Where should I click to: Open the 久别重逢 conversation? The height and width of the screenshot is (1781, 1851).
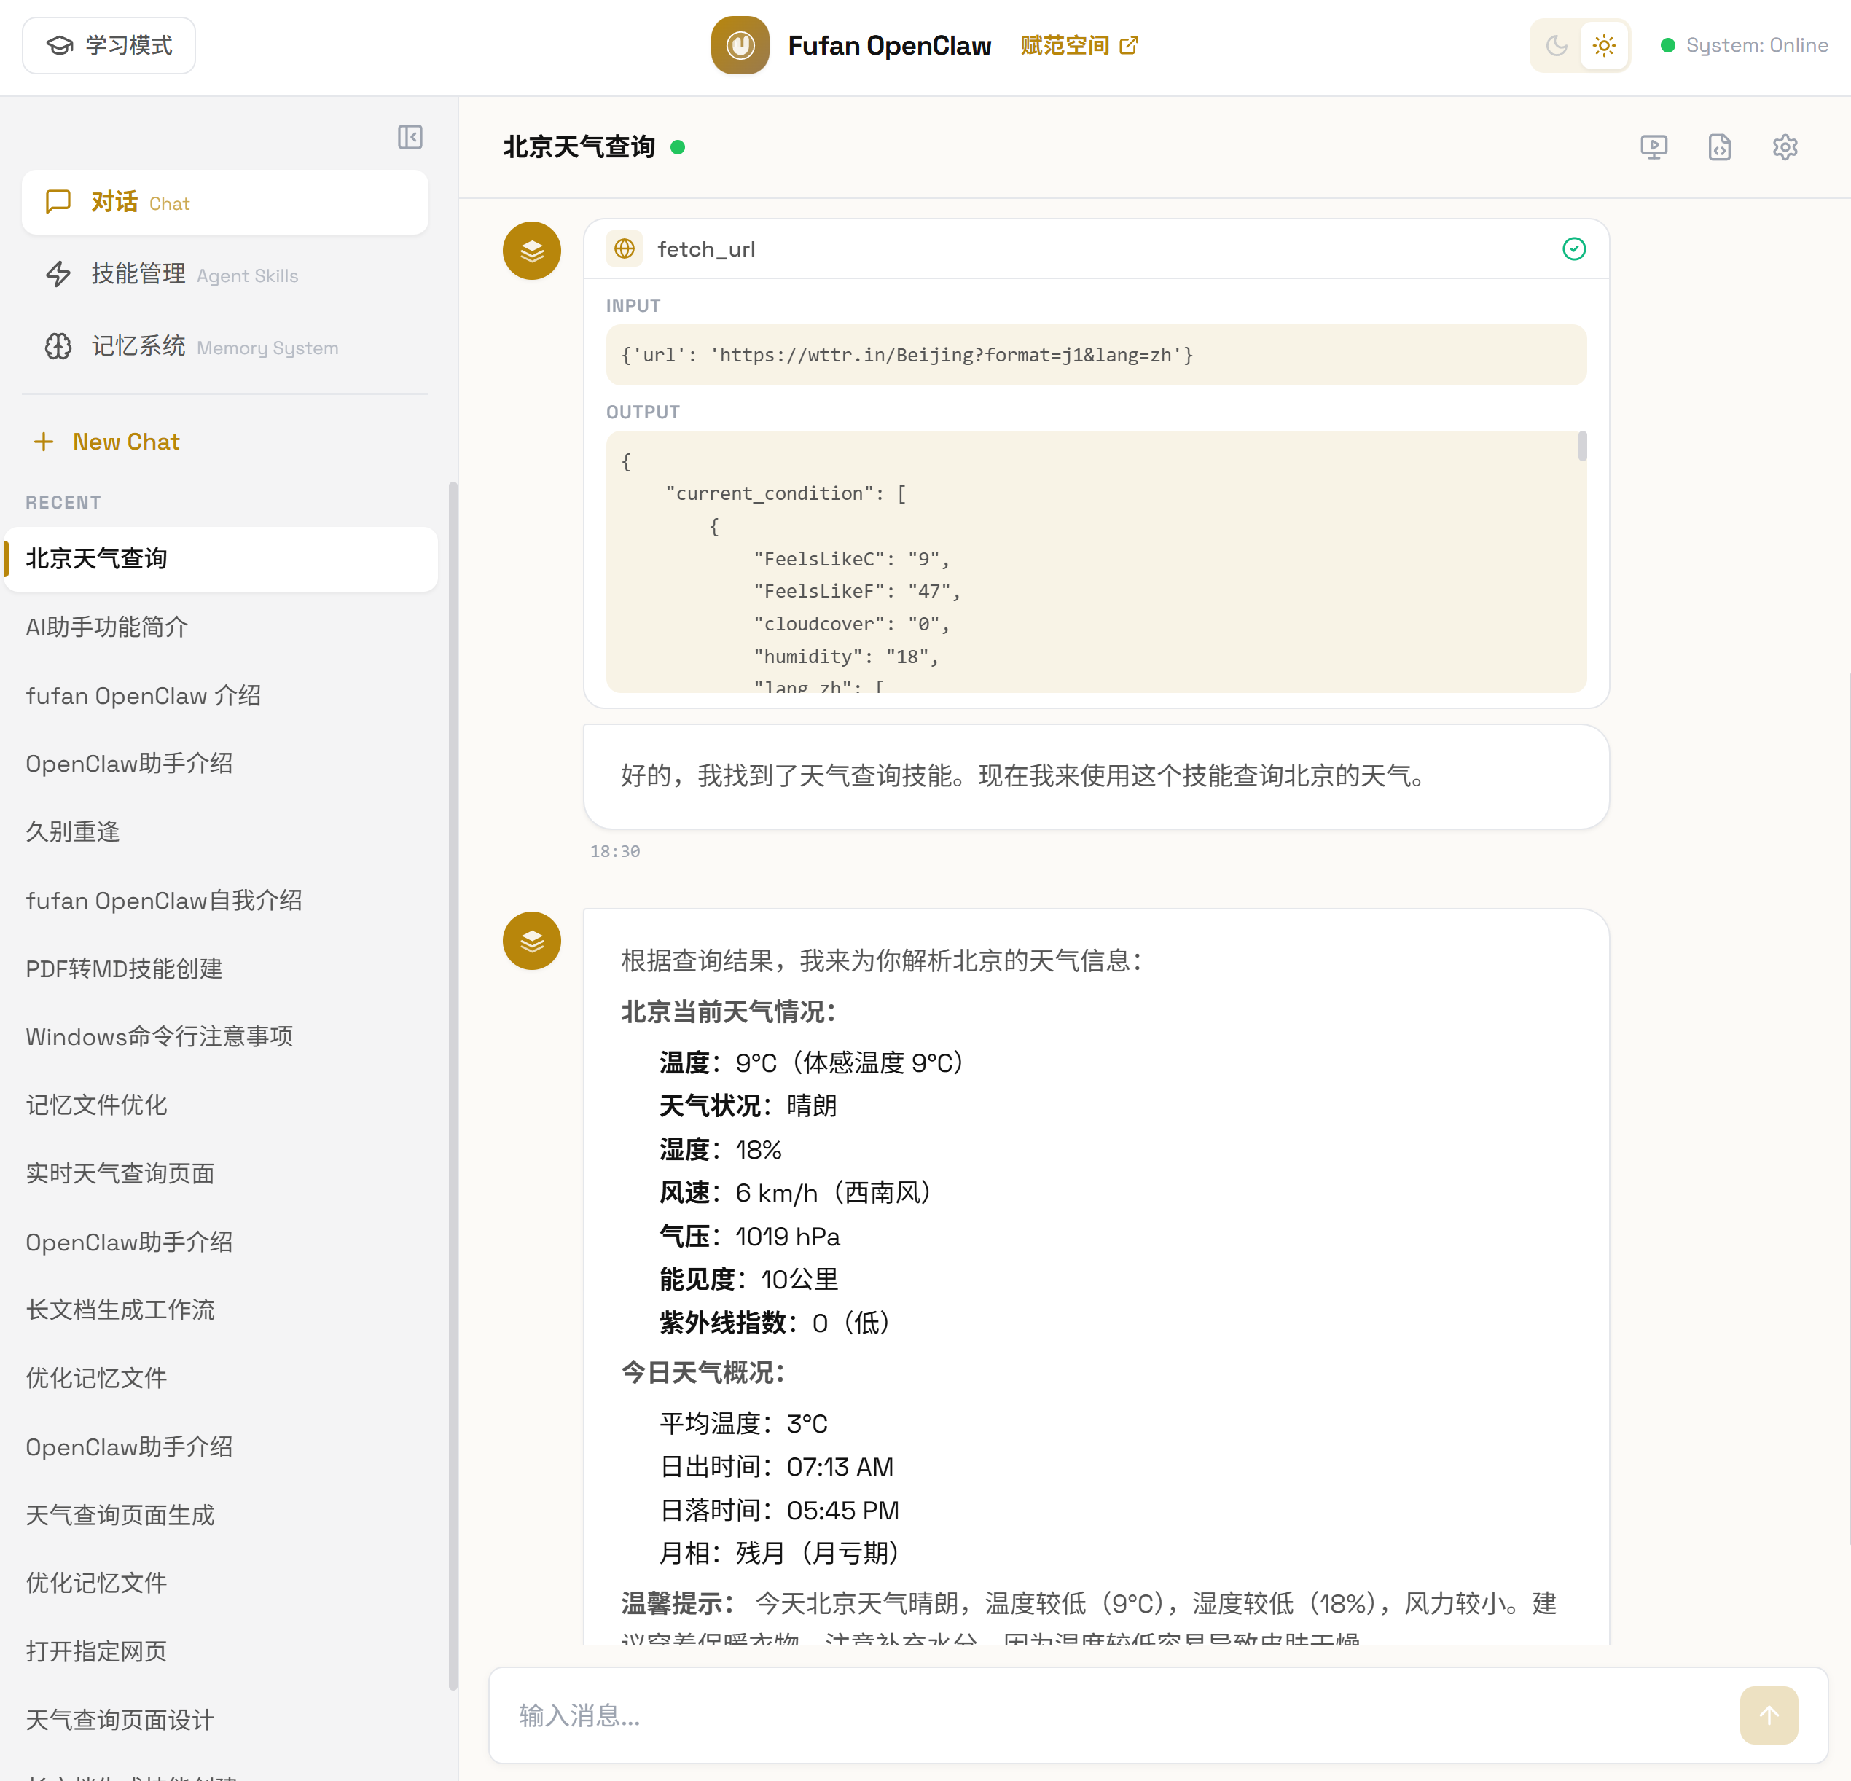[221, 832]
